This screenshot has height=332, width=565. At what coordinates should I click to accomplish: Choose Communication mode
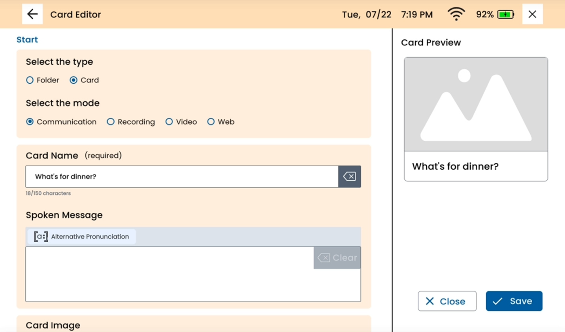30,122
